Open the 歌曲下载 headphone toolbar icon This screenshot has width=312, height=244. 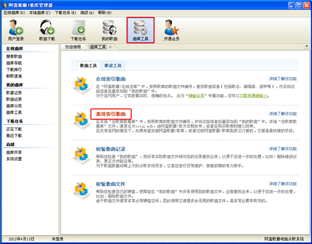47,30
